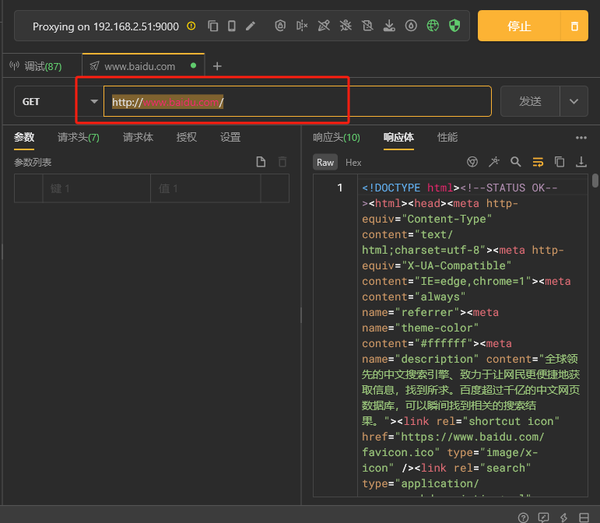
Task: Click the 键 1 parameter key field
Action: [96, 188]
